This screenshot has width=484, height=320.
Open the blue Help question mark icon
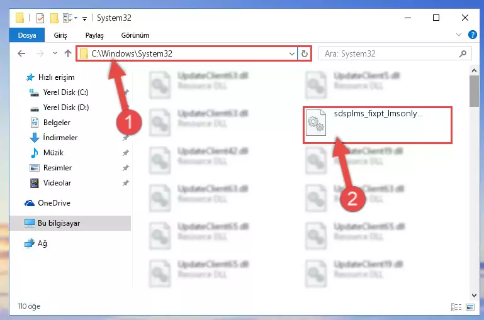pos(472,35)
